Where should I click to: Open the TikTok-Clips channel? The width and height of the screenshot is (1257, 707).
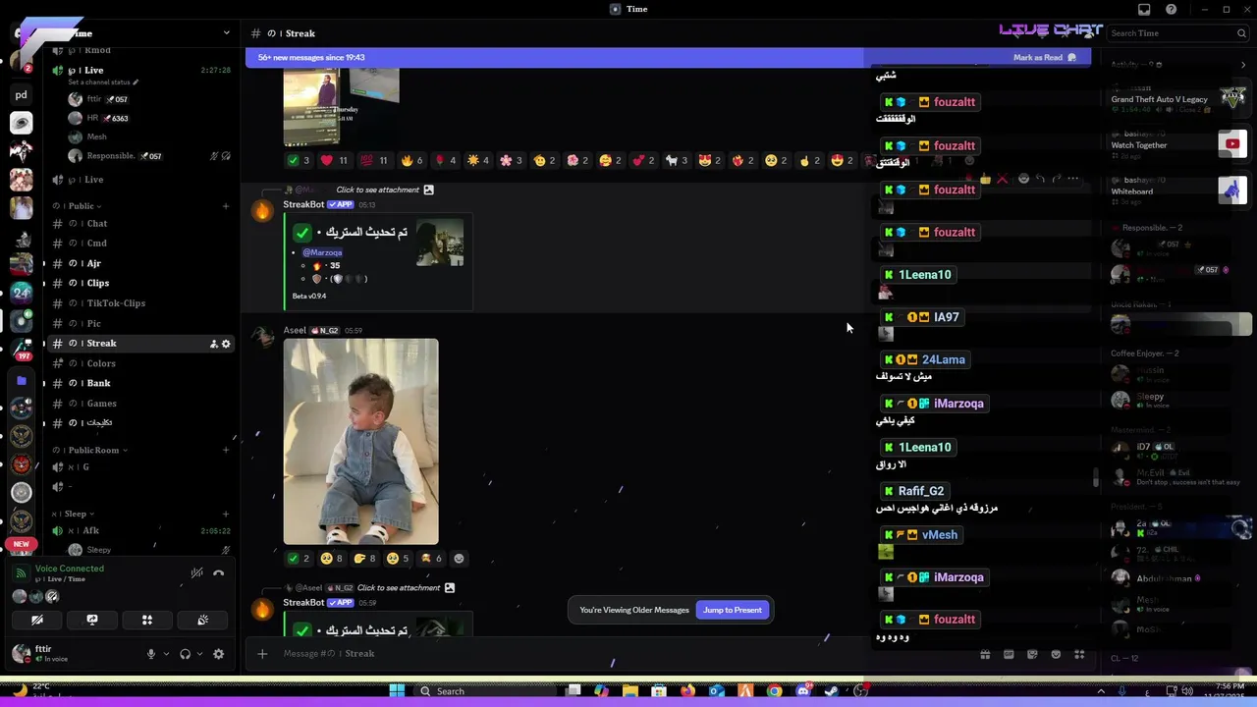[139, 302]
